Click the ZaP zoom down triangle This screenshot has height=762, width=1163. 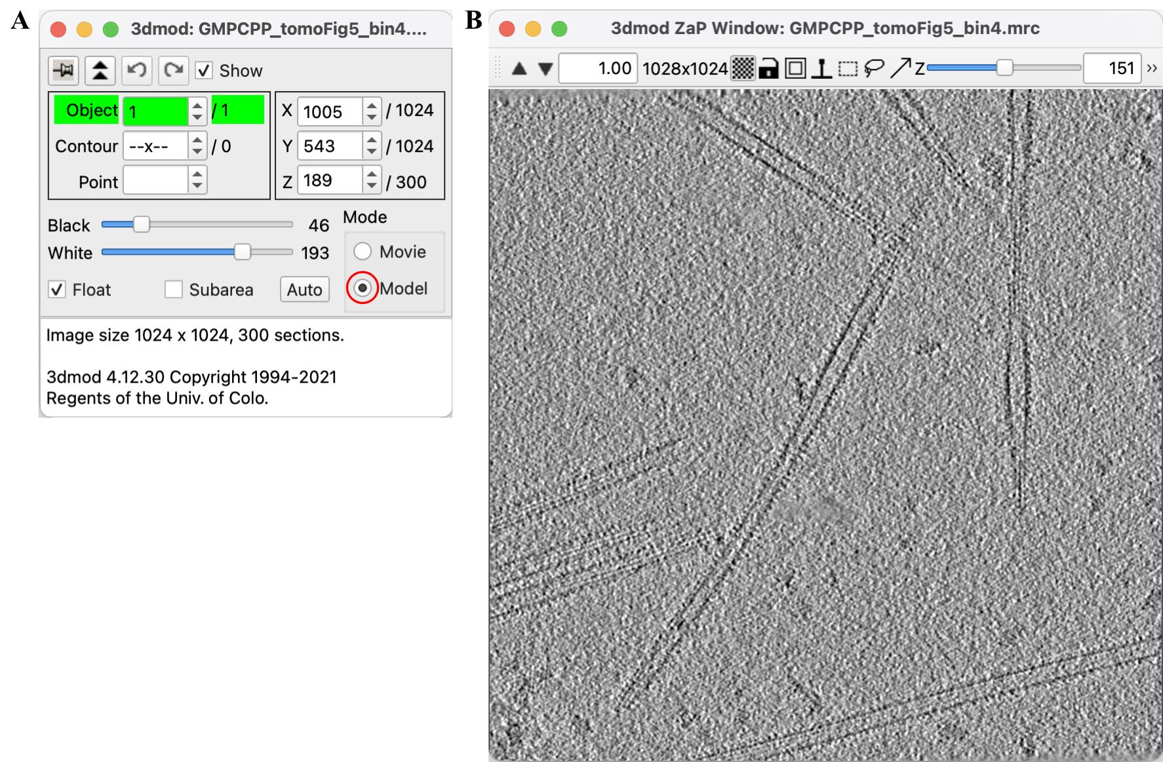coord(545,68)
